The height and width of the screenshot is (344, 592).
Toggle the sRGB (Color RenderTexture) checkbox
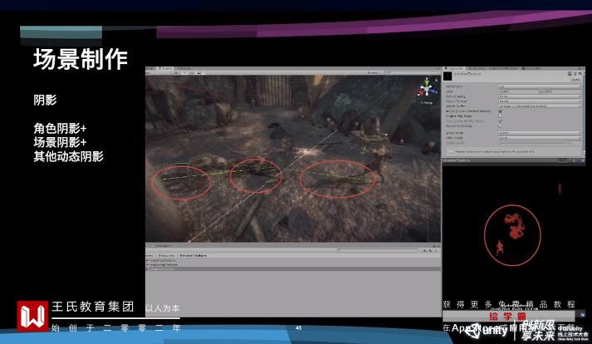point(501,111)
